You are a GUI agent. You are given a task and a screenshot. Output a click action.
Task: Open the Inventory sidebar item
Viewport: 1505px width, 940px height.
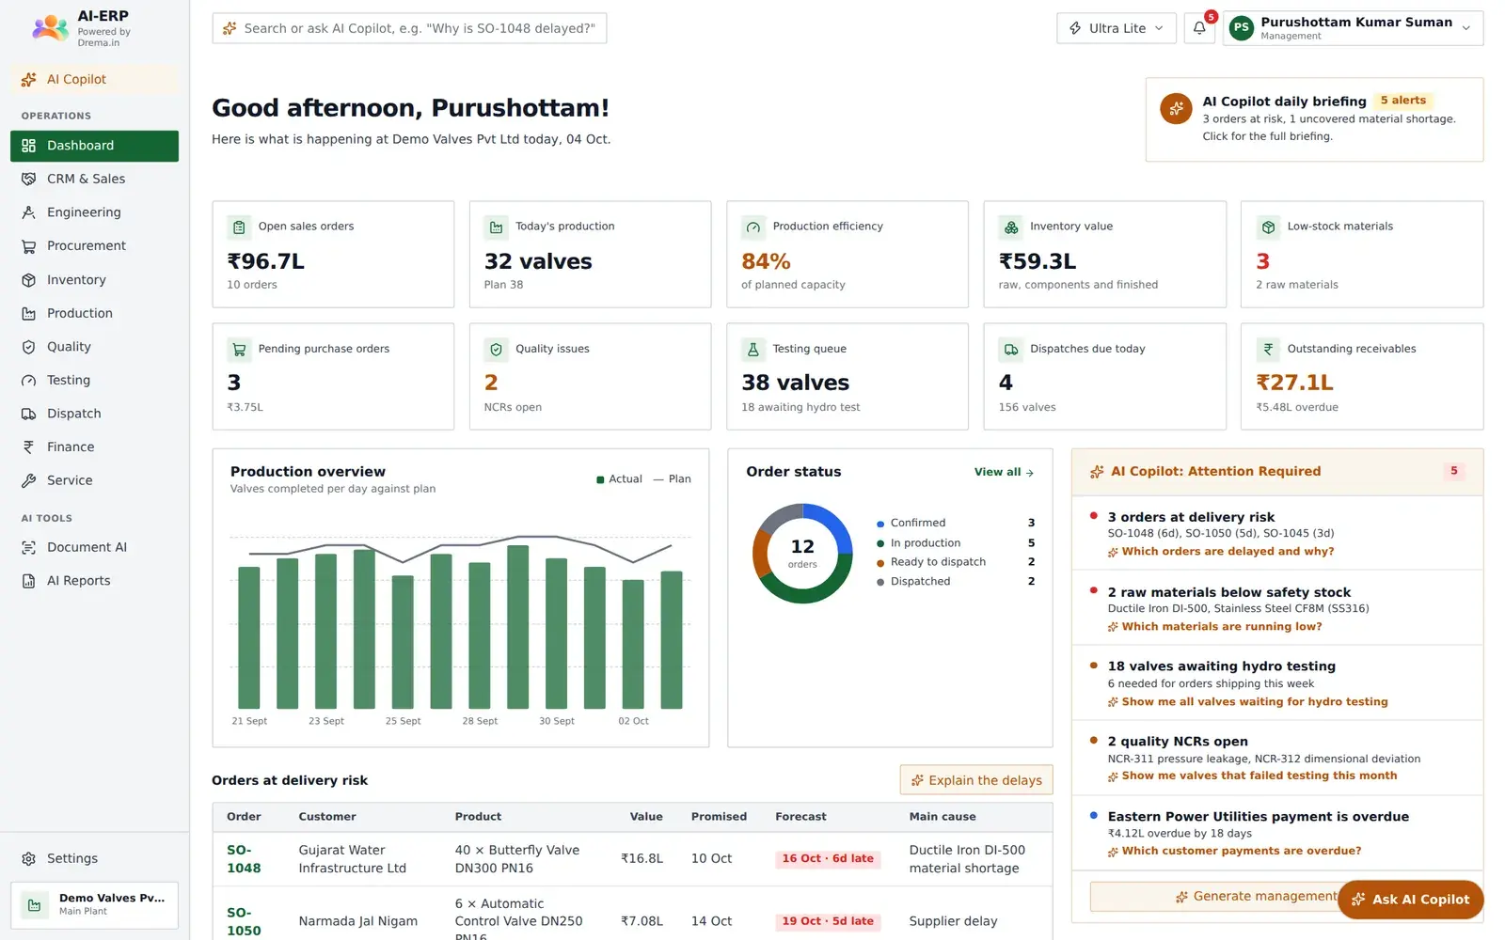tap(94, 280)
